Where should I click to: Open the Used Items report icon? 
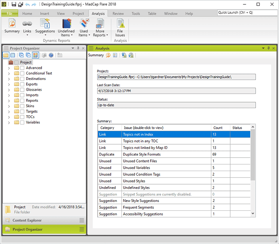[84, 24]
